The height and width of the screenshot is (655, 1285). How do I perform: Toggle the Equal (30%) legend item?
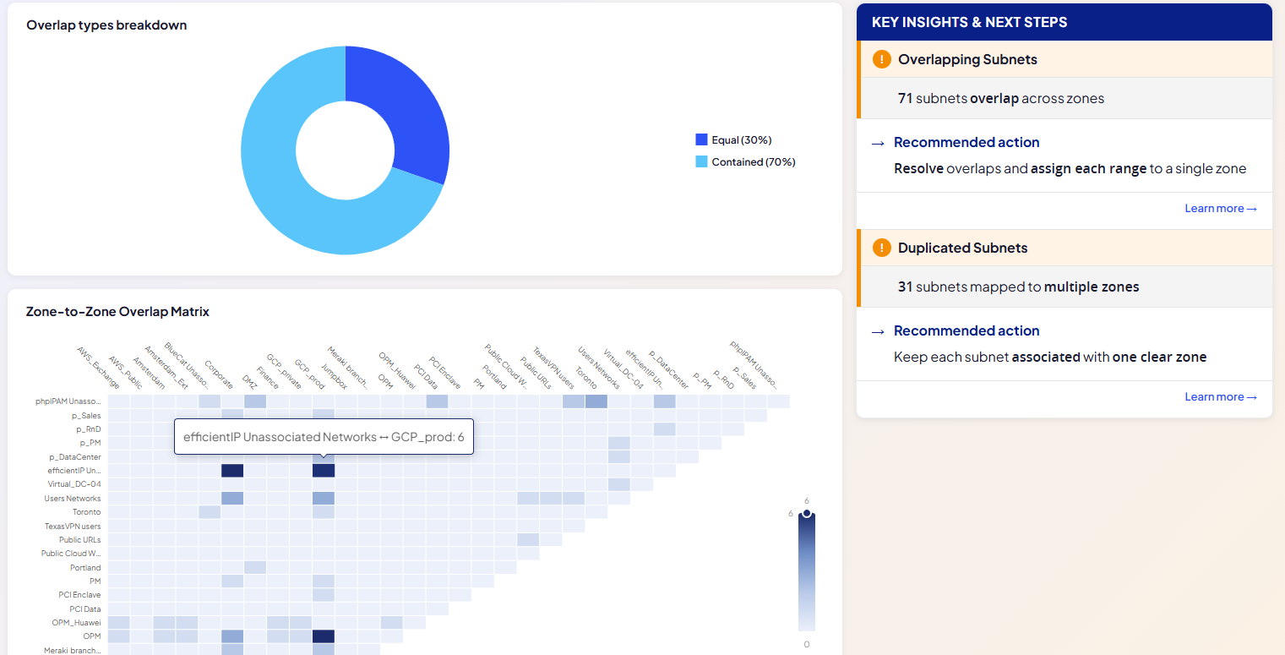733,140
